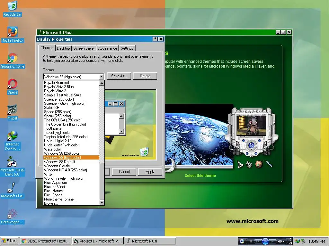The image size is (329, 246).
Task: Stop playback in taskbar media player
Action: point(251,241)
